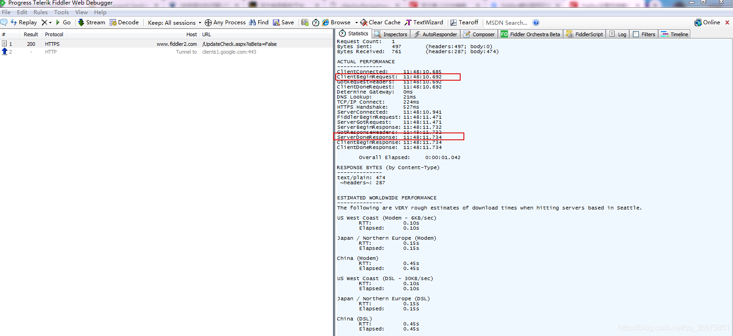Click the Online status indicator
This screenshot has height=336, width=733.
[707, 22]
